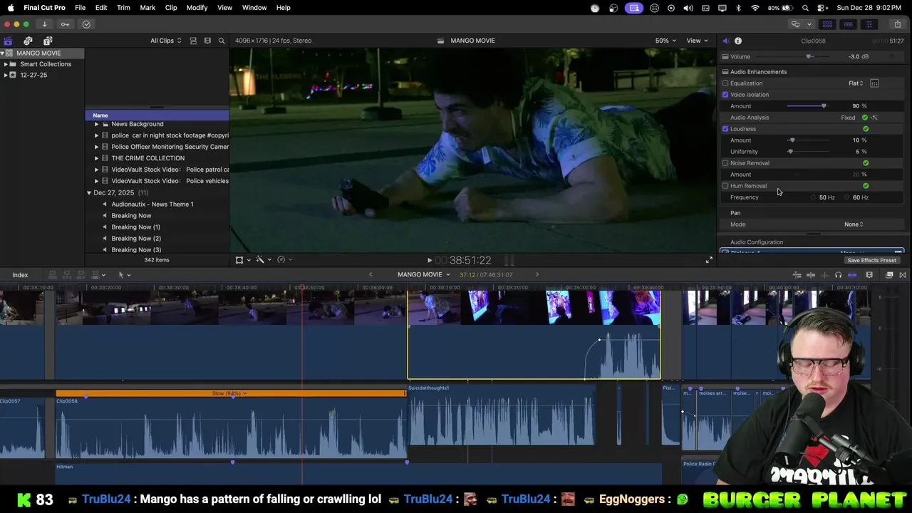Open the All Clips filter dropdown
912x513 pixels.
tap(165, 41)
